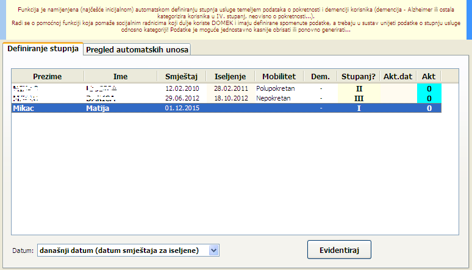Viewport: 472px width, 270px height.
Task: Select the Polupokretan mobility cell
Action: click(x=278, y=88)
